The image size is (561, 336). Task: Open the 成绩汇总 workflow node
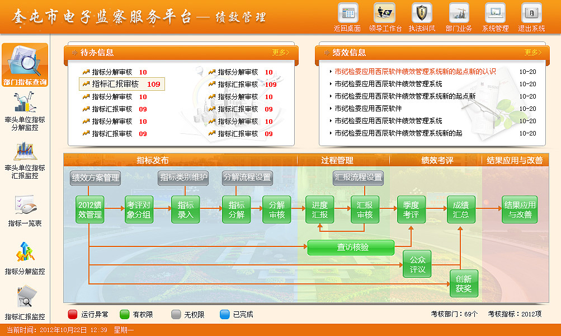(461, 209)
